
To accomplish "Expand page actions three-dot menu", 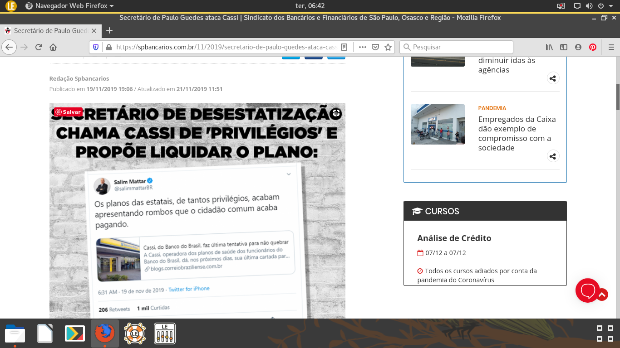I will click(x=362, y=47).
